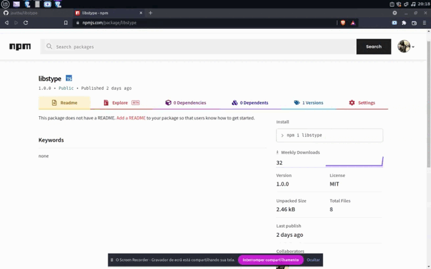
Task: Click the music note tray icon
Action: (x=413, y=4)
